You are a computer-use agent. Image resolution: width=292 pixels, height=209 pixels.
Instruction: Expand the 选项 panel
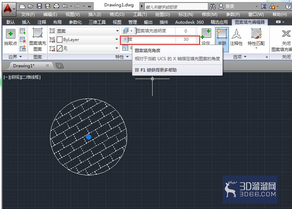coord(240,57)
